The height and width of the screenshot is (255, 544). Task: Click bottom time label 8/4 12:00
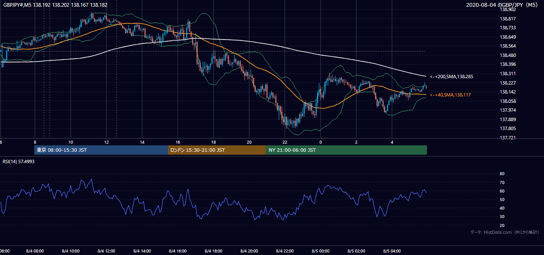click(106, 251)
